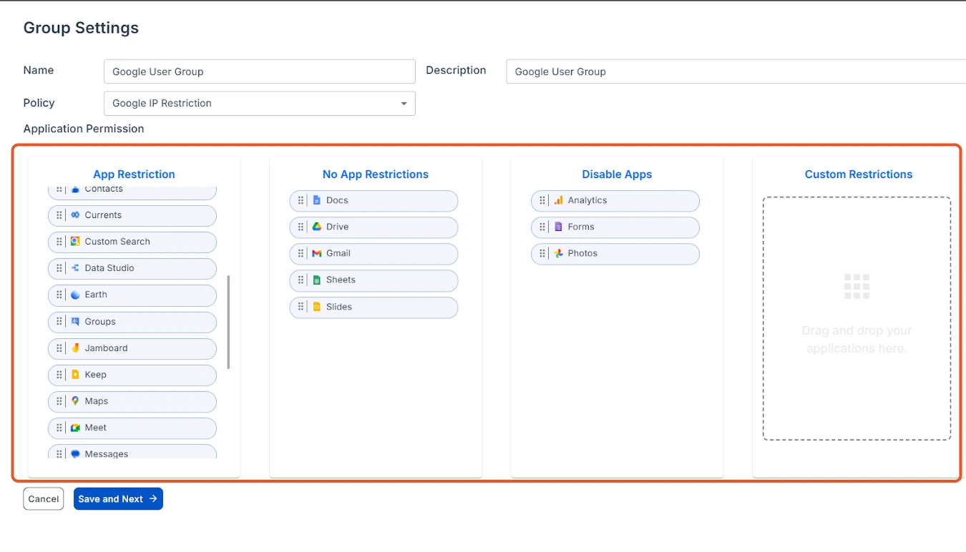Select the Earth label text

click(96, 295)
